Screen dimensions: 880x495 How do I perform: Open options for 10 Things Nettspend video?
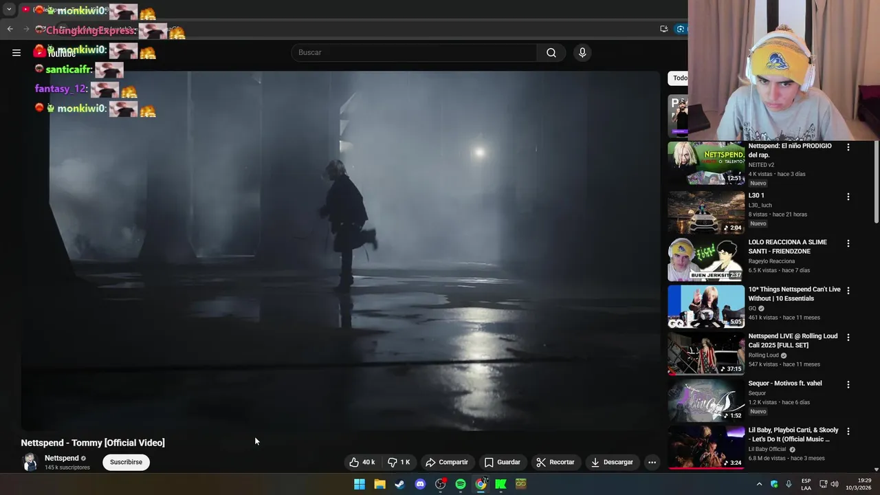848,290
